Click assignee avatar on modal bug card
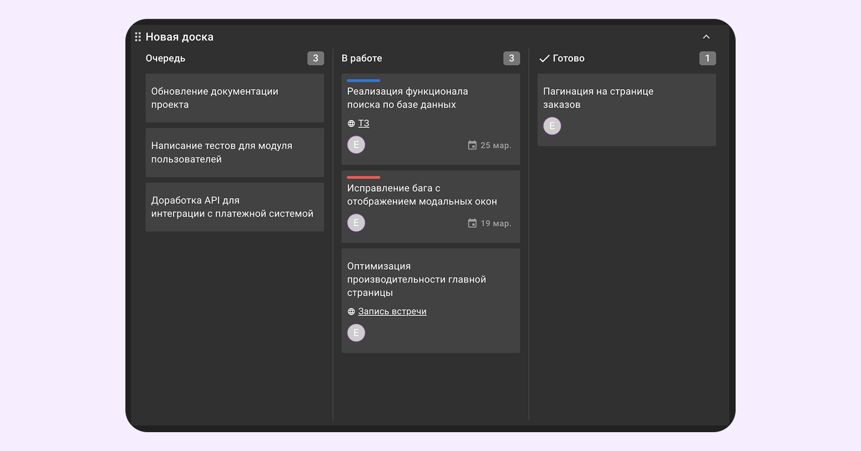Viewport: 861px width, 451px height. pyautogui.click(x=356, y=223)
